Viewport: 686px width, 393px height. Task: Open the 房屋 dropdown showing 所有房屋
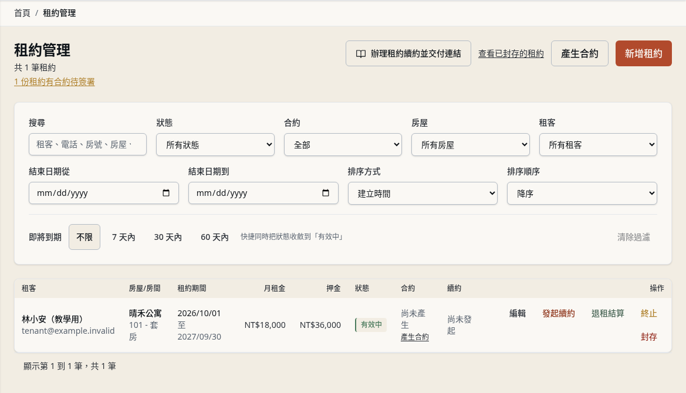coord(470,145)
